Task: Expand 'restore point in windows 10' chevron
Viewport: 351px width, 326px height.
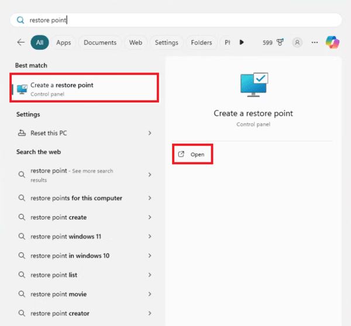Action: (150, 255)
